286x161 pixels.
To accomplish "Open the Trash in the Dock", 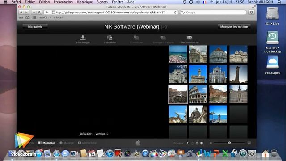I will point(274,154).
